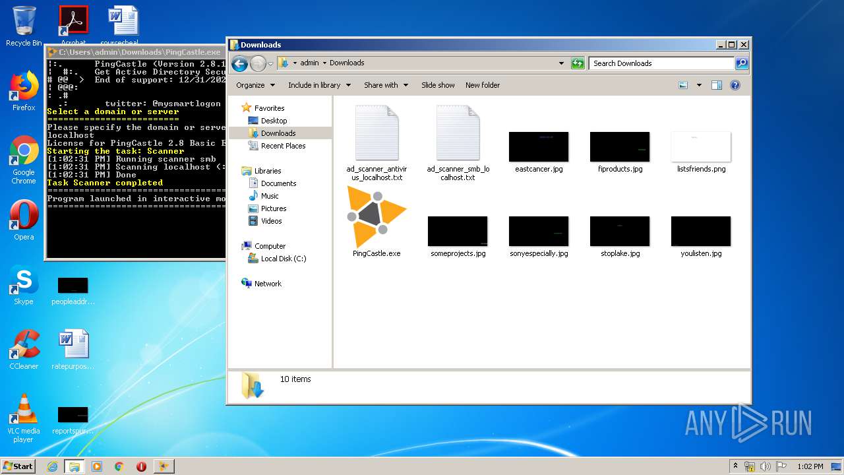Open Include in library menu
Screen dimensions: 844x475
(319, 85)
